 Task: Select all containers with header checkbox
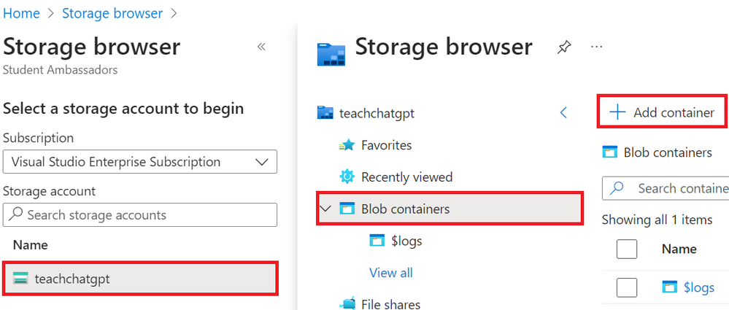627,249
